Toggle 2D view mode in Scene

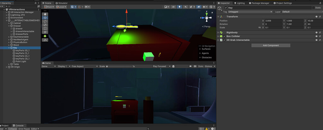click(x=173, y=7)
